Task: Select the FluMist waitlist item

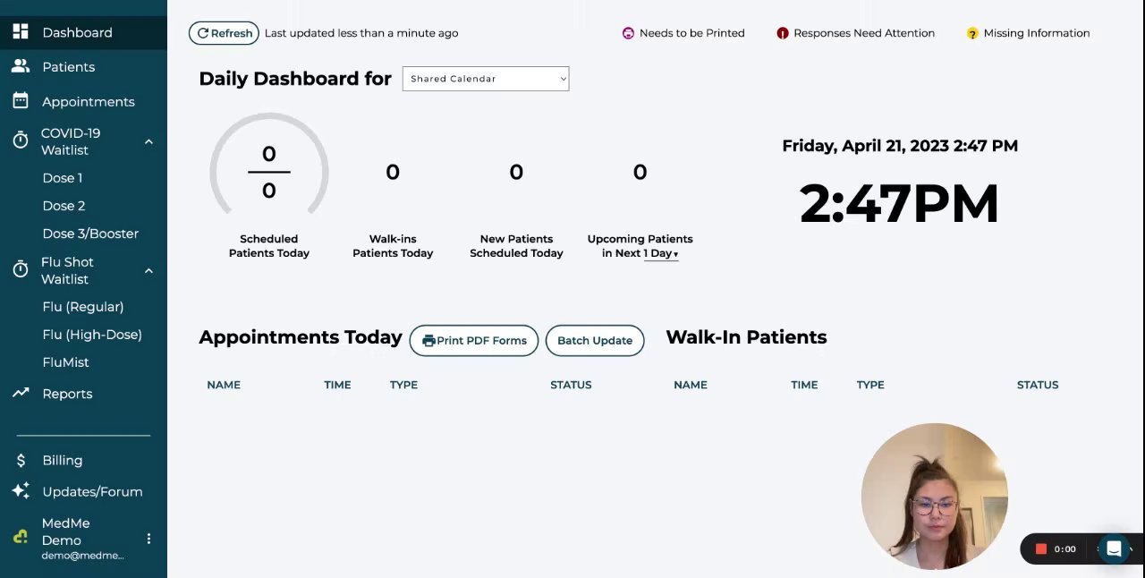Action: pyautogui.click(x=66, y=362)
